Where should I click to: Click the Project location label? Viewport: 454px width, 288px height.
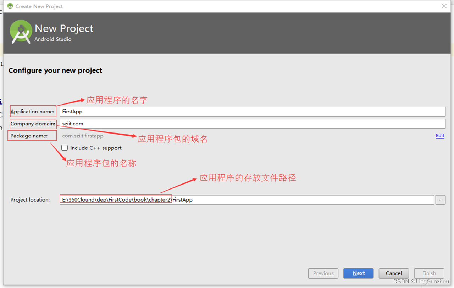[x=30, y=200]
